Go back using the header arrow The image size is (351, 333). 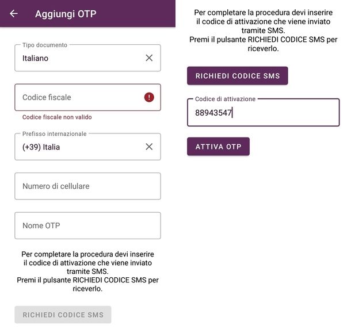click(x=14, y=14)
